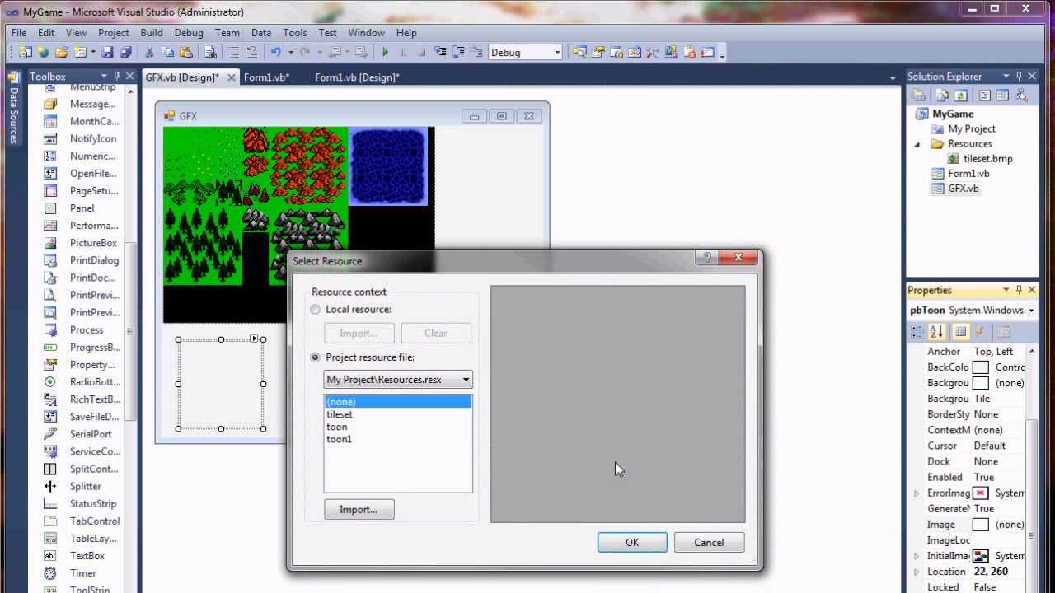Click OK in Select Resource dialog
Screen dimensions: 1055x593
pyautogui.click(x=632, y=543)
